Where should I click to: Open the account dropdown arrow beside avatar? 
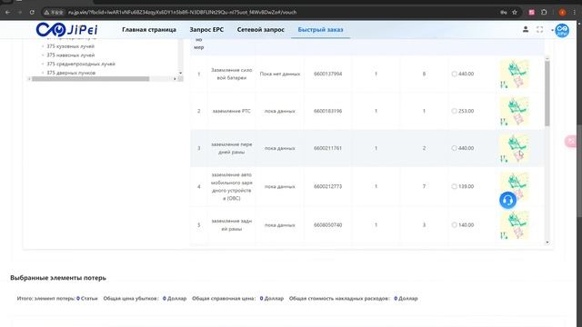tap(552, 30)
